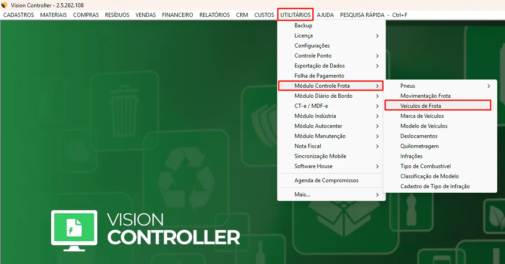505x264 pixels.
Task: Open the CADASTROS menu
Action: pos(19,15)
